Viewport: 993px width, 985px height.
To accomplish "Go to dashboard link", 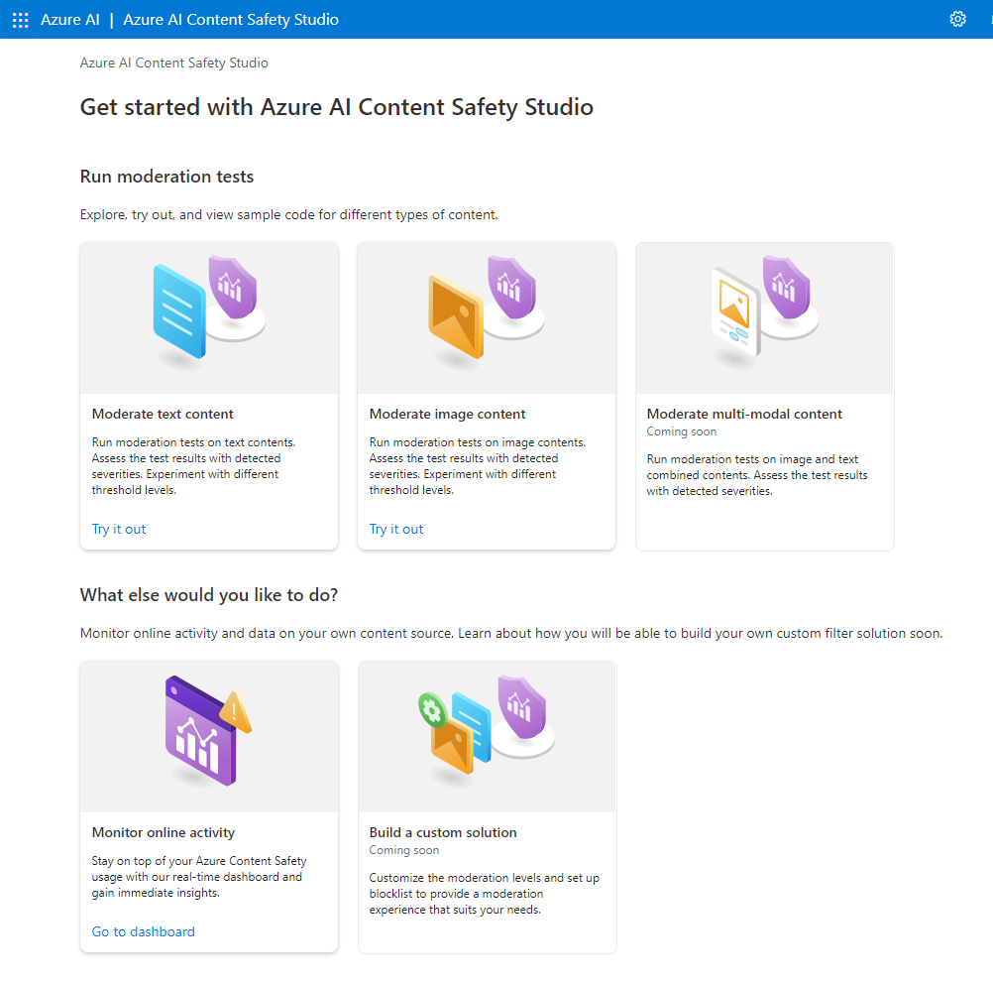I will pyautogui.click(x=143, y=931).
